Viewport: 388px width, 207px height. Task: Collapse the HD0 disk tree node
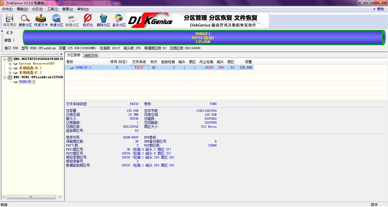pyautogui.click(x=5, y=59)
